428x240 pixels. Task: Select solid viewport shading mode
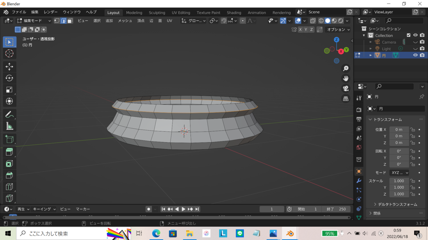[x=327, y=21]
